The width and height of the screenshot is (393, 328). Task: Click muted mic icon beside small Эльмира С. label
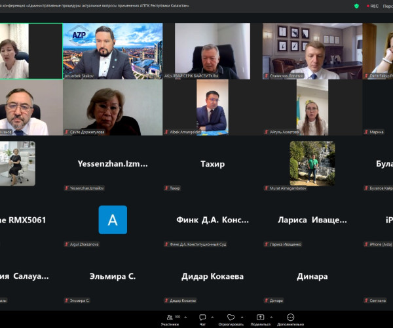[x=67, y=300]
